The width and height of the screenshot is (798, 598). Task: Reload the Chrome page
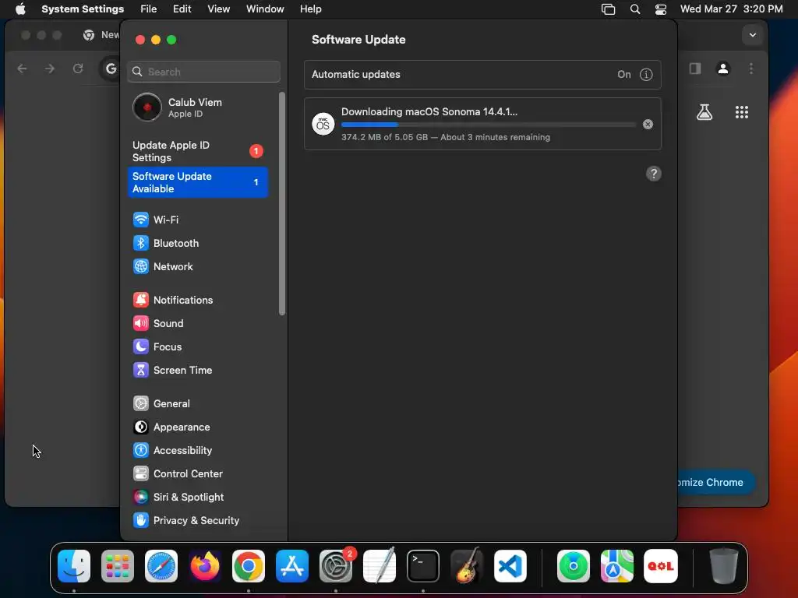tap(78, 69)
